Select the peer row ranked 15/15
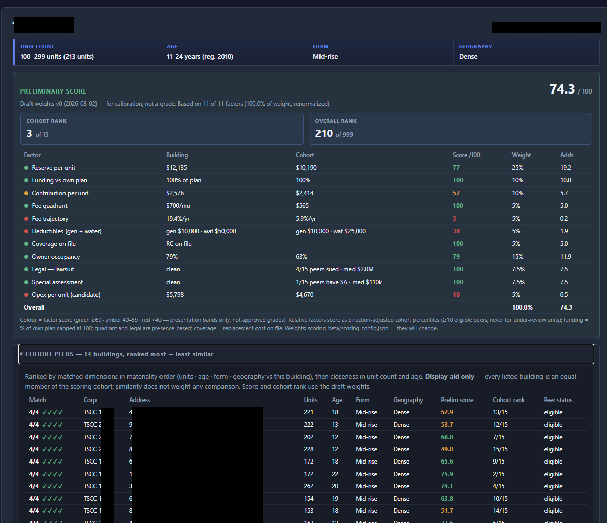 click(x=306, y=449)
